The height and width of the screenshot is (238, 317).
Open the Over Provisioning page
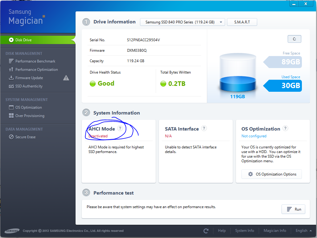coord(30,116)
